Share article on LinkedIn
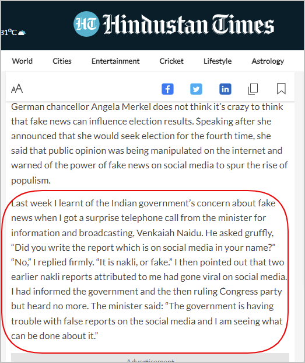 [225, 89]
